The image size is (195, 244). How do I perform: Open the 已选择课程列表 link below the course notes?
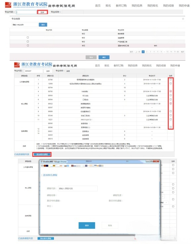point(22,154)
